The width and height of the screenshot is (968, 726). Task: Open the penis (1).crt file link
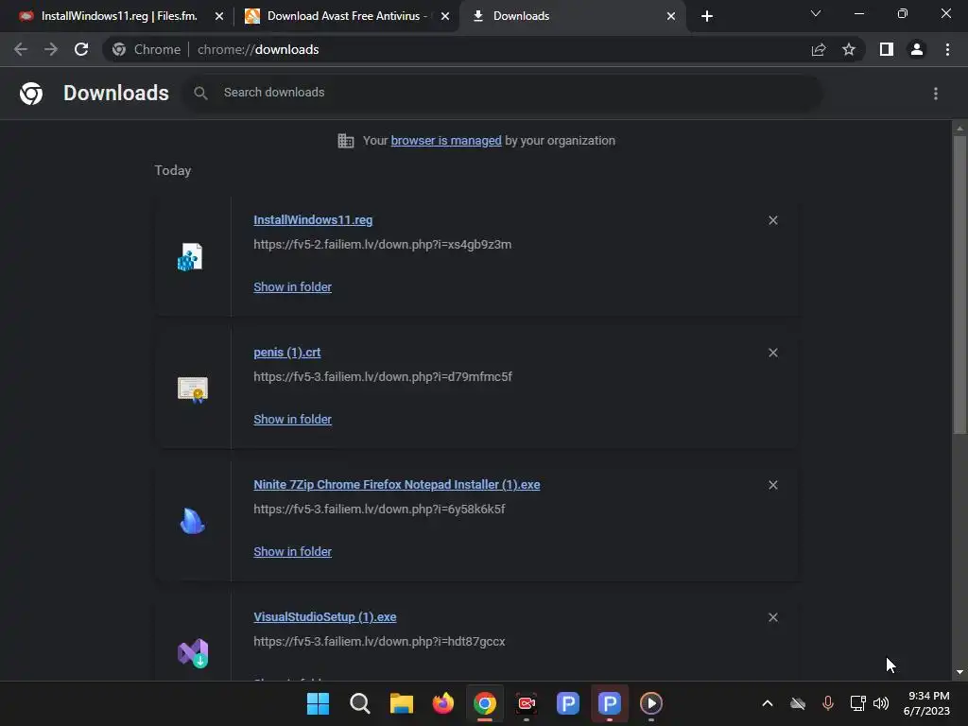click(287, 353)
